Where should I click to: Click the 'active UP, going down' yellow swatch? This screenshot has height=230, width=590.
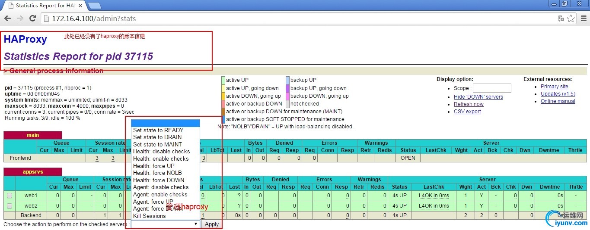coord(223,88)
